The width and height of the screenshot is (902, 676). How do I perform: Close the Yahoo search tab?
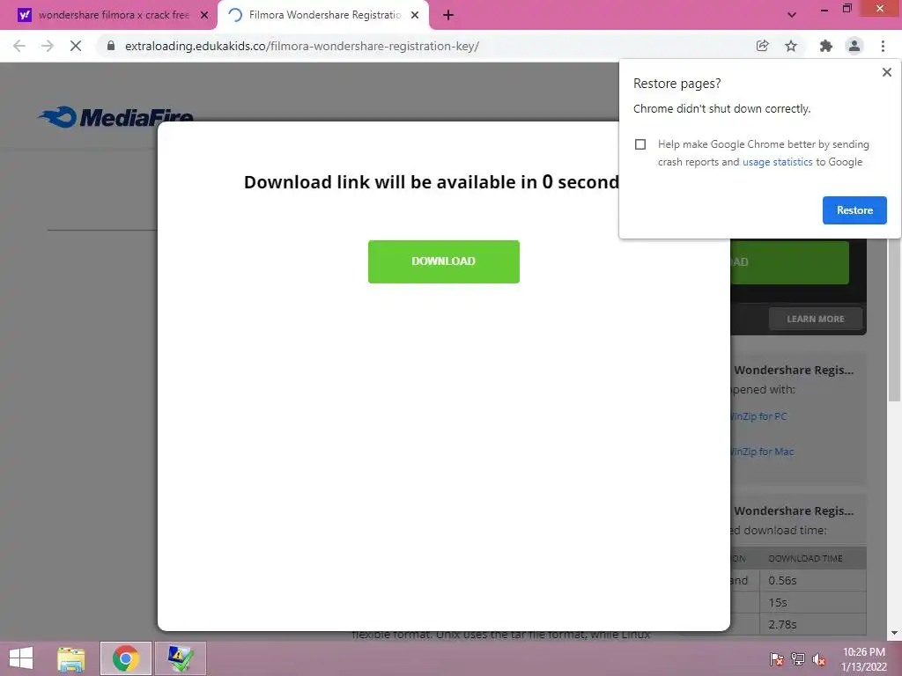tap(204, 15)
